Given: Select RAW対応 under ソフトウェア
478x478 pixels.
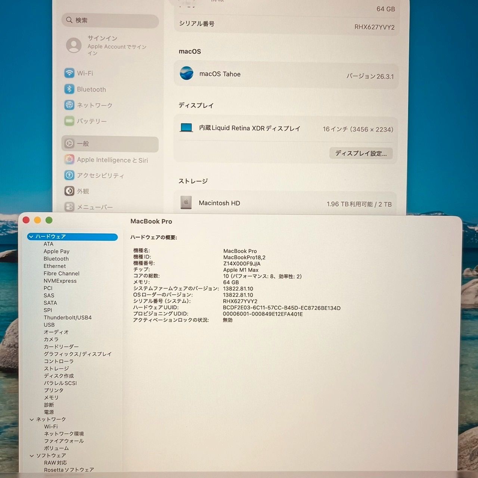Looking at the screenshot, I should (x=55, y=463).
